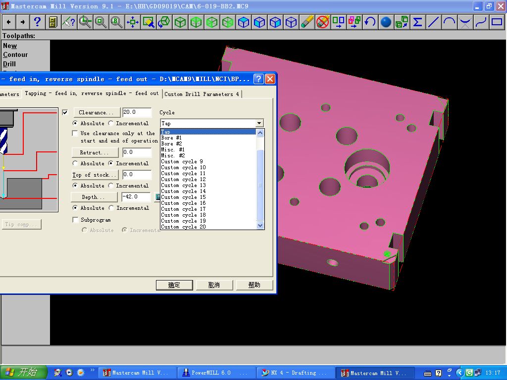Click the Depth value field -42.0

pos(136,197)
